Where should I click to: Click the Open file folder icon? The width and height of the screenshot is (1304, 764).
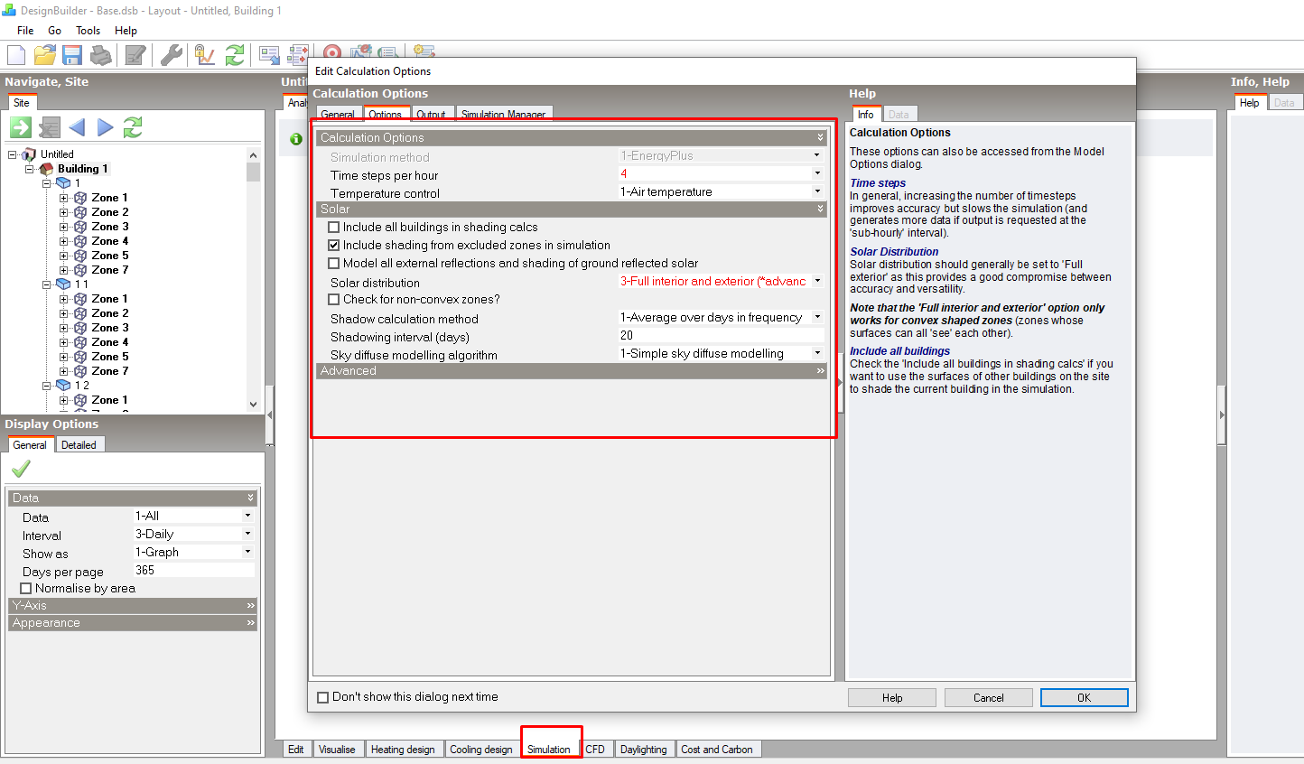click(x=44, y=55)
